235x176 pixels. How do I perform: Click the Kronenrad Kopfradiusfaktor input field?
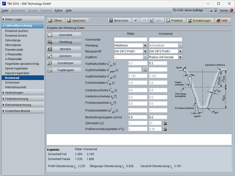click(165, 63)
